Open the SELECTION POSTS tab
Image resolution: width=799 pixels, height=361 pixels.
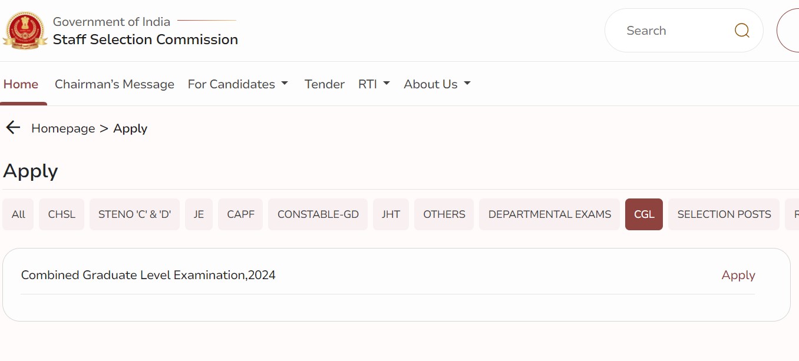click(724, 214)
